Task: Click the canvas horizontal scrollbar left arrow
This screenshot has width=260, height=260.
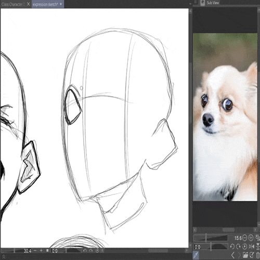Action: (103, 251)
